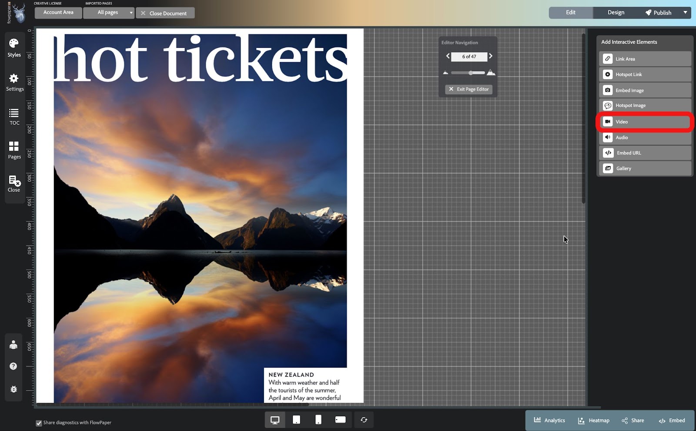Go to next page with right chevron
Screen dimensions: 696x431
point(491,56)
